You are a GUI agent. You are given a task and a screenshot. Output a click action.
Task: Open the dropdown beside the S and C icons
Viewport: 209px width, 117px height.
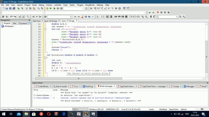(168, 17)
